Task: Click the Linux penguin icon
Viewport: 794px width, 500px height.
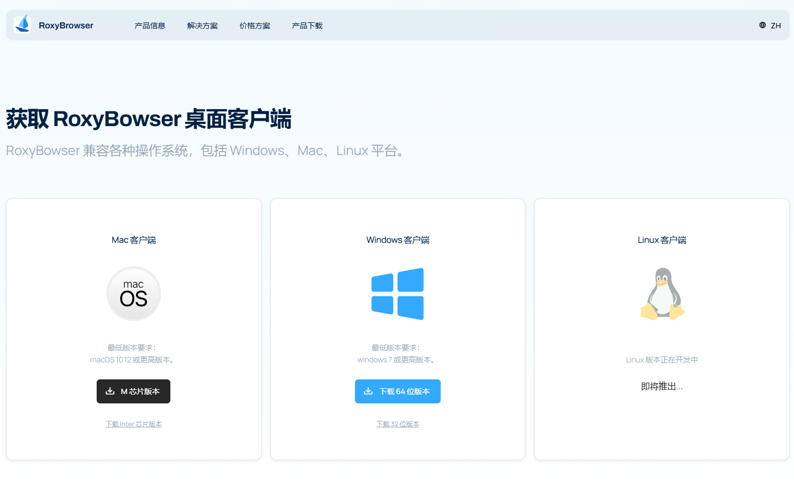Action: (662, 294)
